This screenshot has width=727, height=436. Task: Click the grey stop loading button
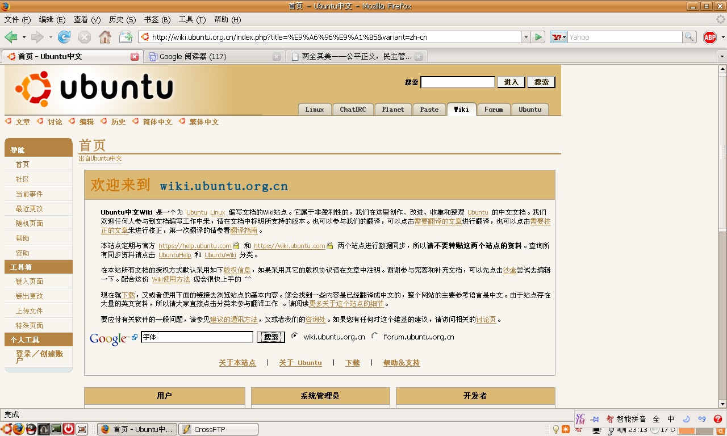[x=85, y=37]
